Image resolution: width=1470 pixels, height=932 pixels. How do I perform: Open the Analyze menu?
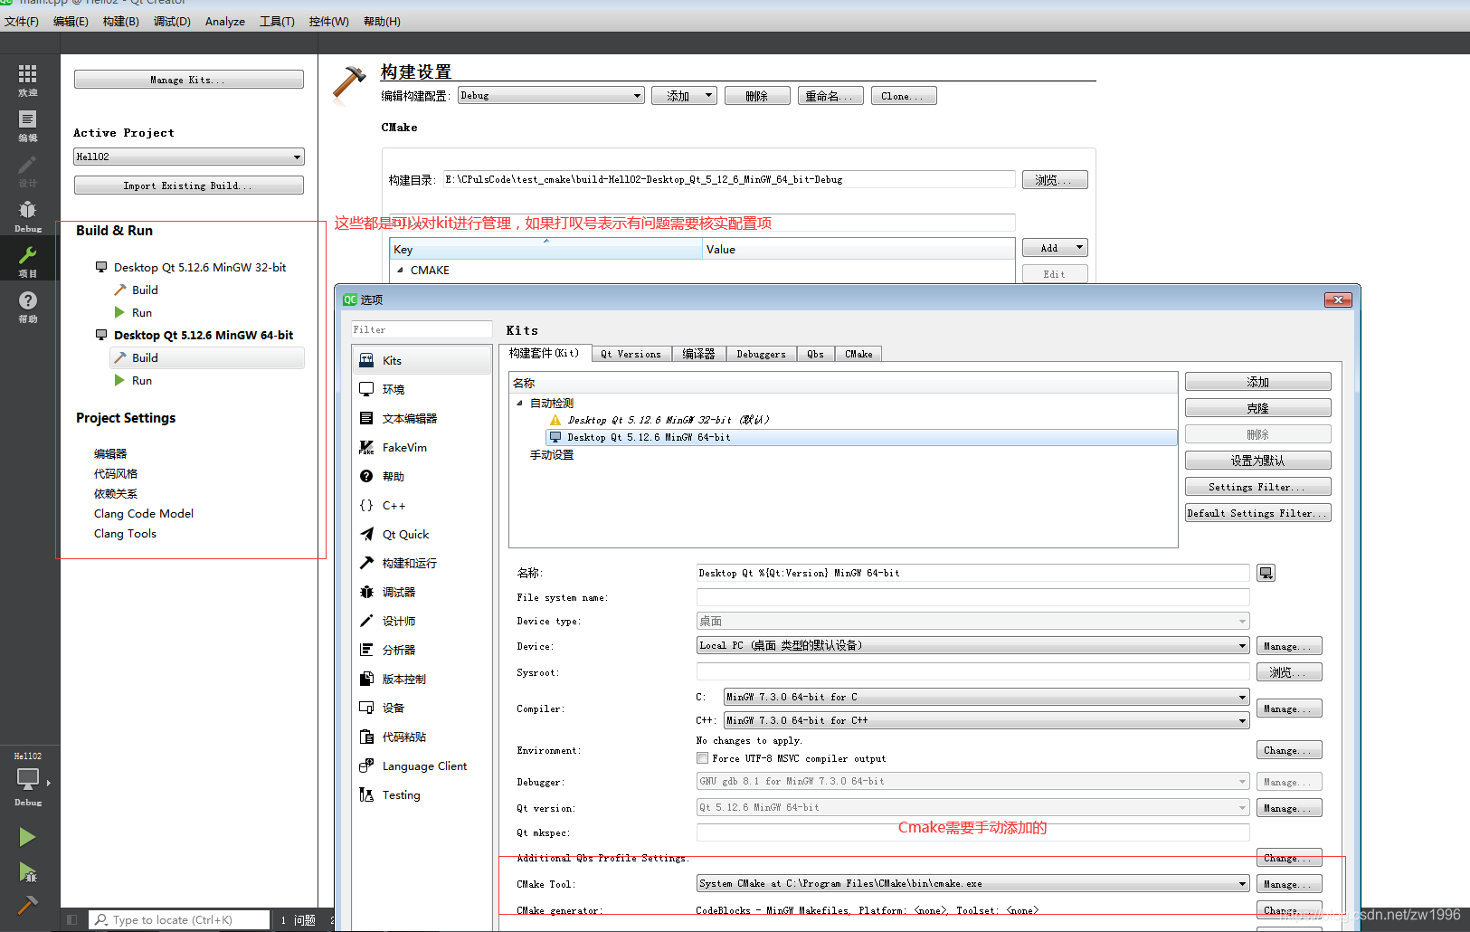tap(225, 21)
